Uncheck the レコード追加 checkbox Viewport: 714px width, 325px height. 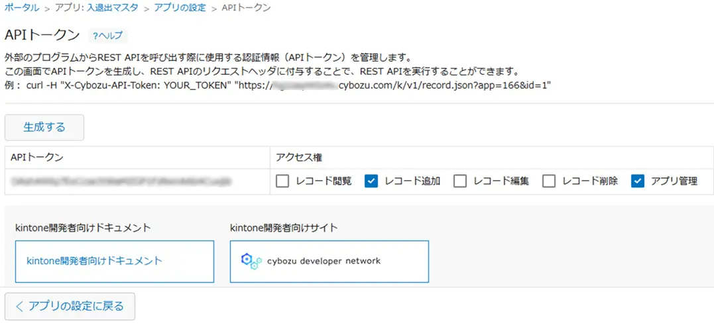point(371,182)
